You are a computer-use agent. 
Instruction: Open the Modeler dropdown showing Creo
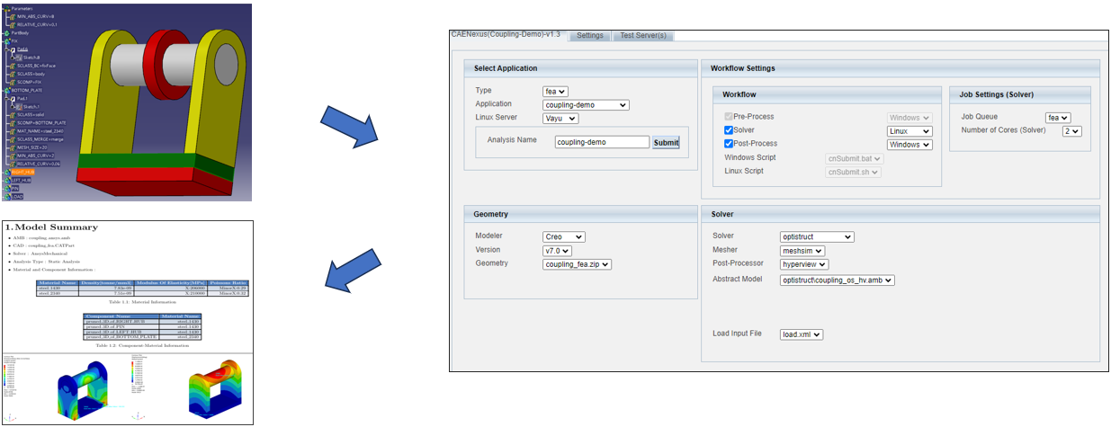click(563, 236)
